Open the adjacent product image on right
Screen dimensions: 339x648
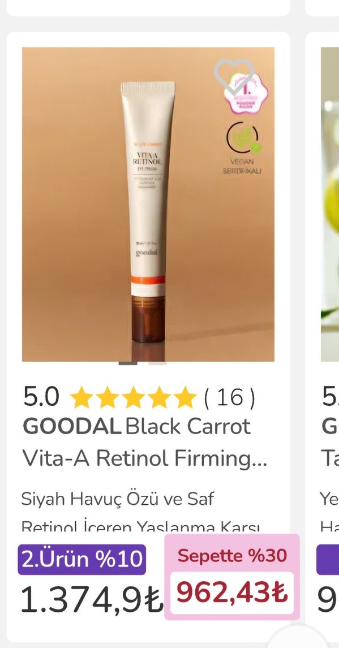click(330, 204)
